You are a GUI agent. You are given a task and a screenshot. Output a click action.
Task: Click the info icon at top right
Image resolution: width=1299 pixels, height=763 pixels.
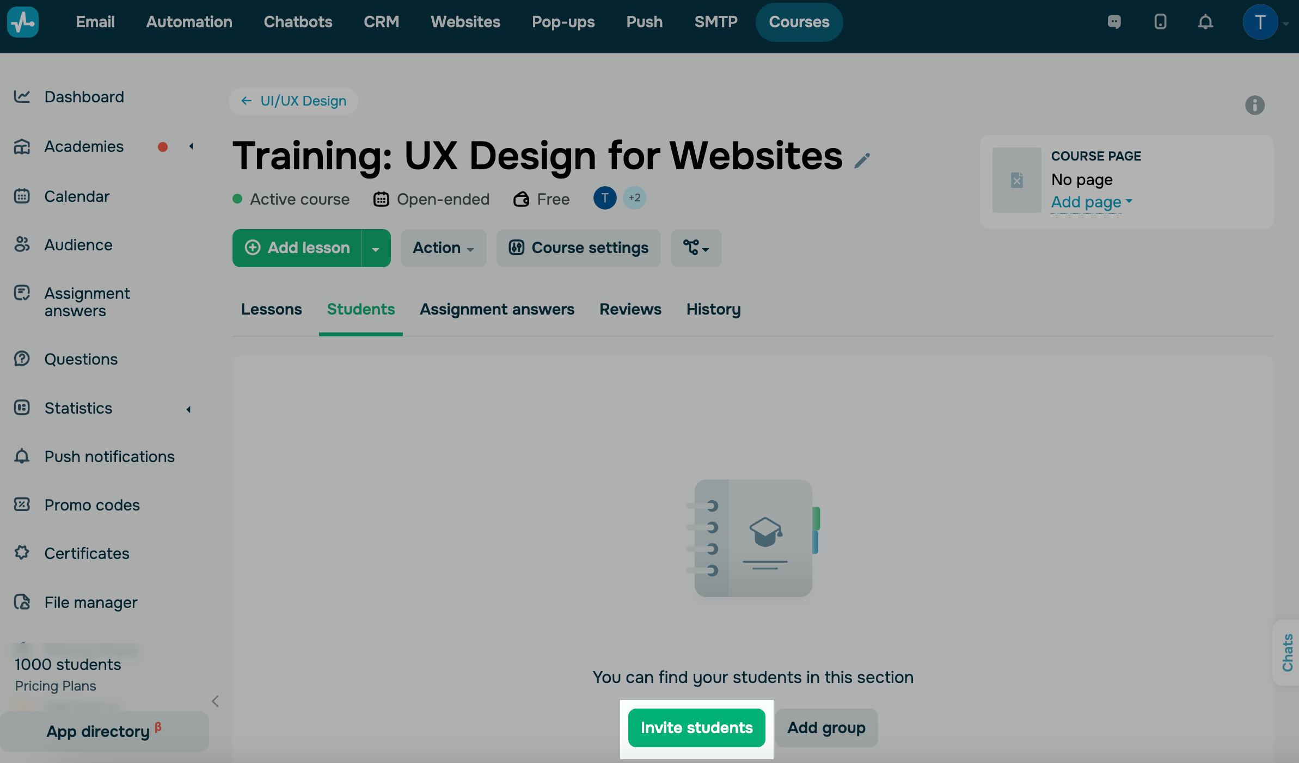tap(1254, 105)
